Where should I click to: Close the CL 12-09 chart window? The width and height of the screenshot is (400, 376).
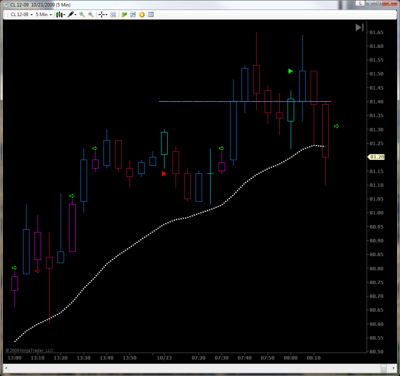click(x=390, y=3)
